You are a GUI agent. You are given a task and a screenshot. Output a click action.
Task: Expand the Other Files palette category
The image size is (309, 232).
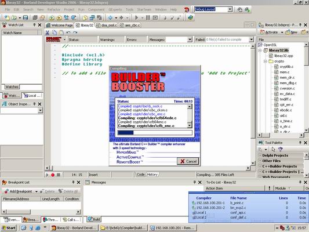click(x=260, y=161)
